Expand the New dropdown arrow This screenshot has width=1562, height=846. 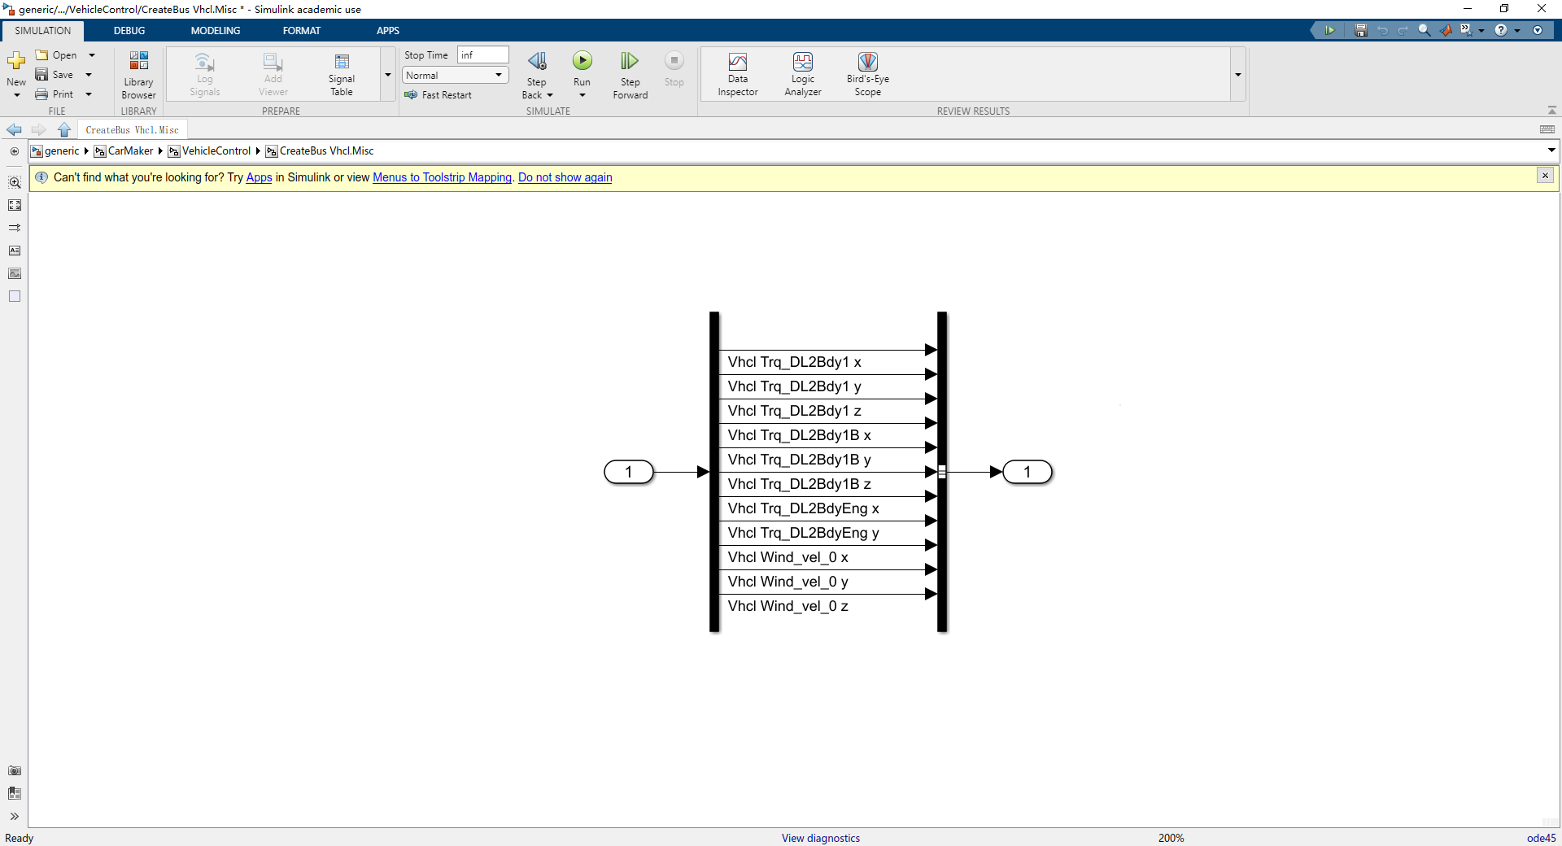16,95
